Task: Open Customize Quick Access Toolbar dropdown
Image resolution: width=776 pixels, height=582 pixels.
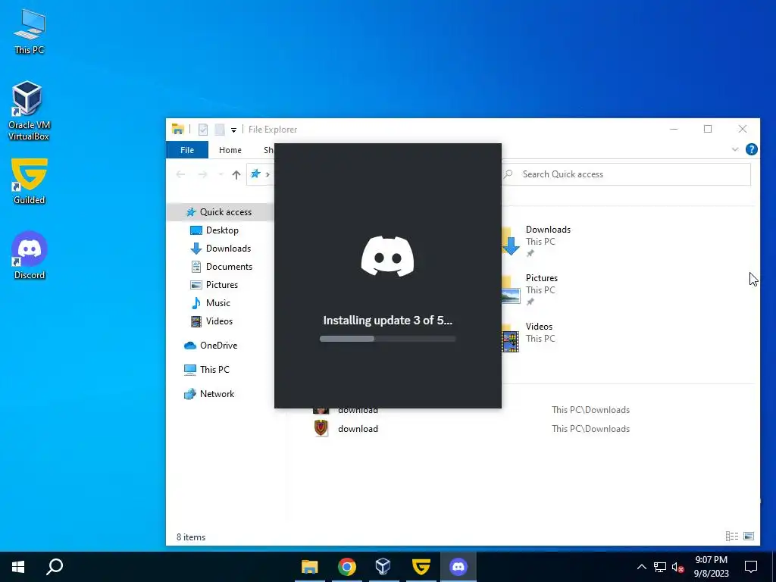Action: point(233,130)
